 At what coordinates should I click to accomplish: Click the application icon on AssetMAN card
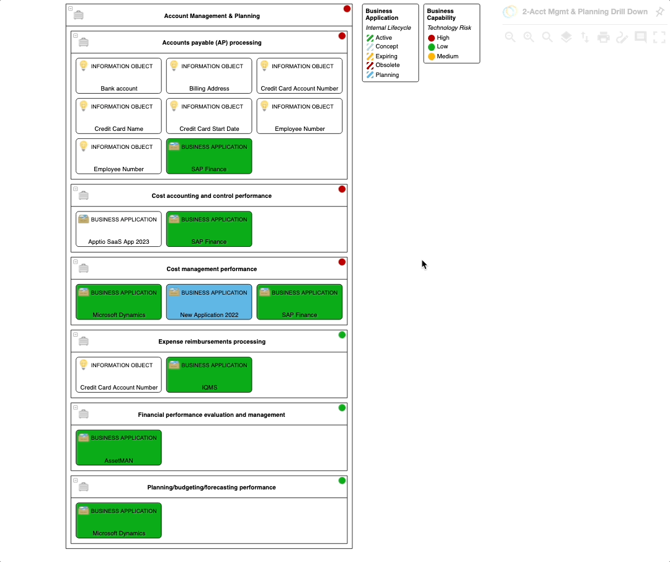coord(84,437)
